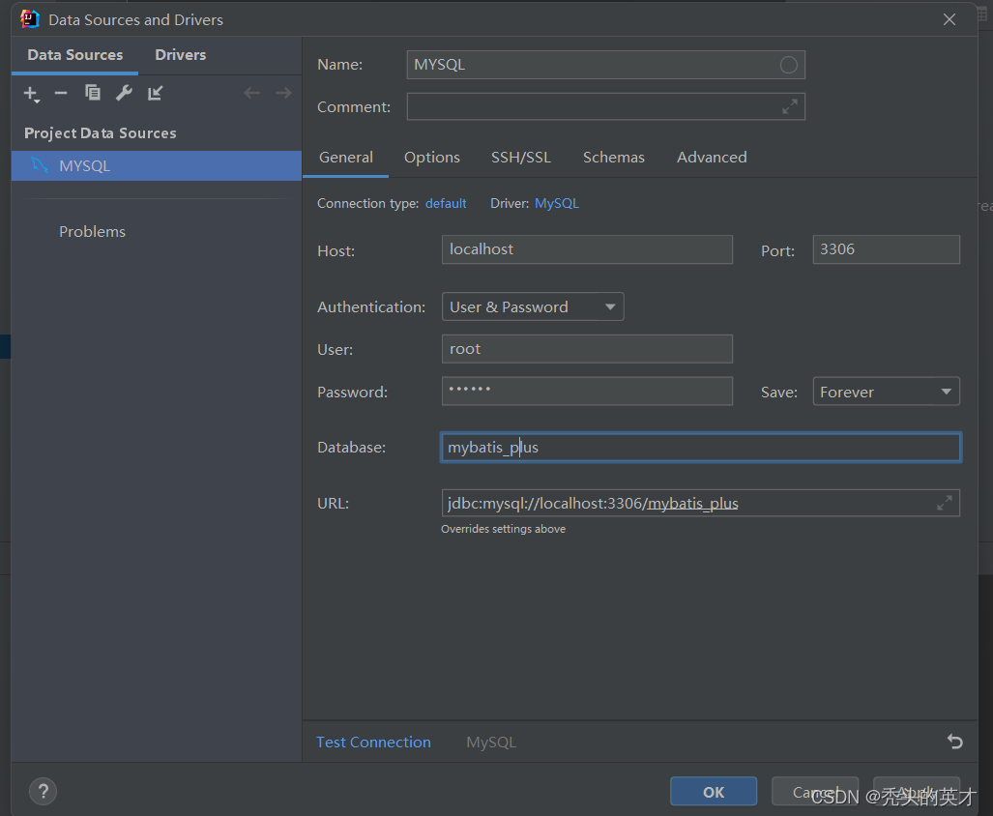The image size is (993, 816).
Task: Select MYSQL data source in list
Action: 157,166
